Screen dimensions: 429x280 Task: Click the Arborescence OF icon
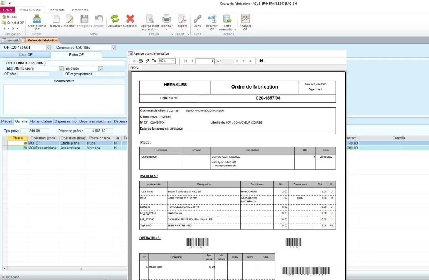tap(37, 19)
